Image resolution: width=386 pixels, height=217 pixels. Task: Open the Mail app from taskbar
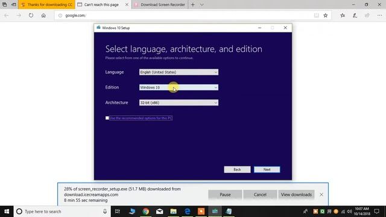tap(159, 212)
